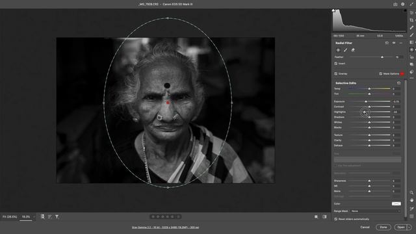Image resolution: width=416 pixels, height=234 pixels.
Task: Open the Range Mask dropdown
Action: 376,211
